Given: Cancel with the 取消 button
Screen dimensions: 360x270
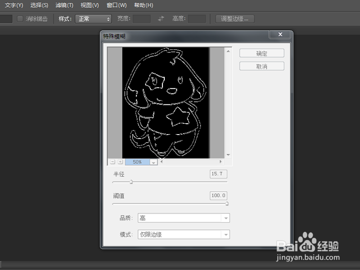Looking at the screenshot, I should click(x=262, y=66).
